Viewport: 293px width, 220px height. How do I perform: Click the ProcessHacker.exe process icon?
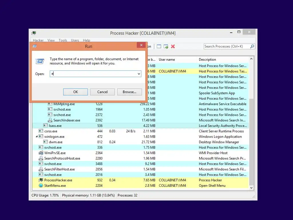41,180
